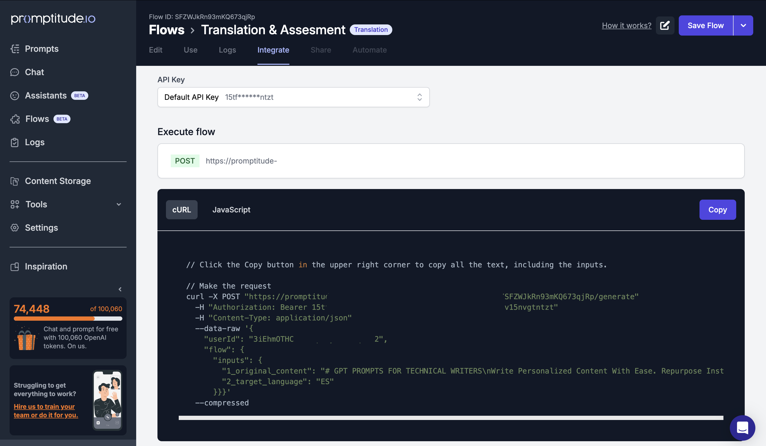Click the Content Storage icon
This screenshot has height=446, width=766.
click(15, 181)
